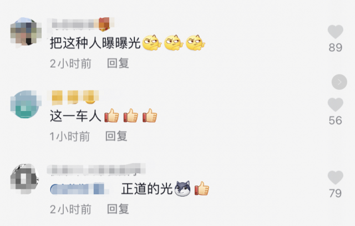The width and height of the screenshot is (355, 226).
Task: Tap the gray circular chevron arrow button
Action: pos(339,82)
